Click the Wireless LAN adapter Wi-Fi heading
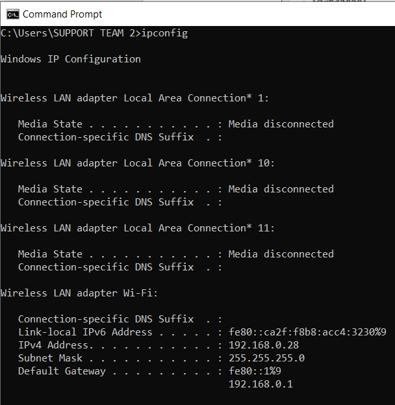The height and width of the screenshot is (405, 395). pyautogui.click(x=79, y=293)
